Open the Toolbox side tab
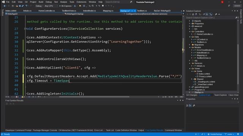 [2, 12]
